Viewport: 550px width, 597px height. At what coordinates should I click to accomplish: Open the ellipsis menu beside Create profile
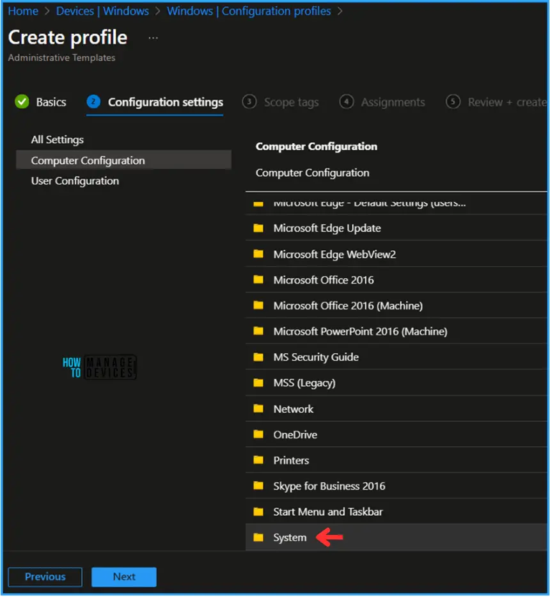tap(153, 38)
